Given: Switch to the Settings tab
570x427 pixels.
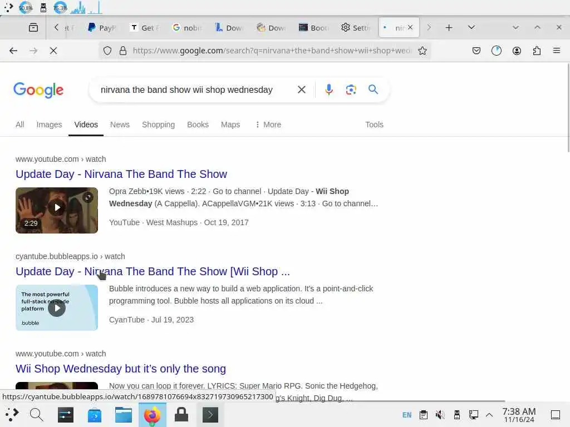Looking at the screenshot, I should tap(356, 28).
